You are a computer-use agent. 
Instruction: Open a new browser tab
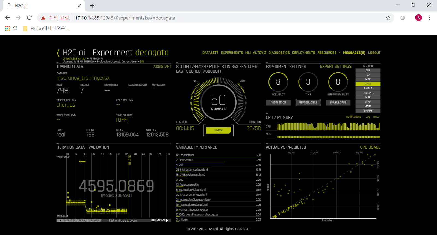click(x=92, y=6)
